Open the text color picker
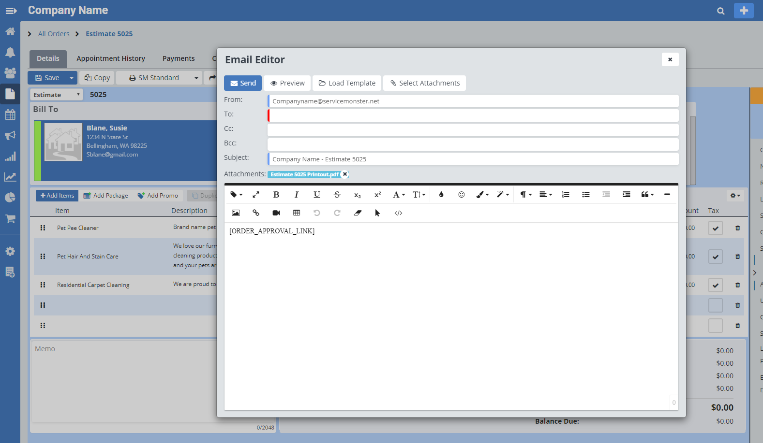Screen dimensions: 763x443 click(x=441, y=195)
